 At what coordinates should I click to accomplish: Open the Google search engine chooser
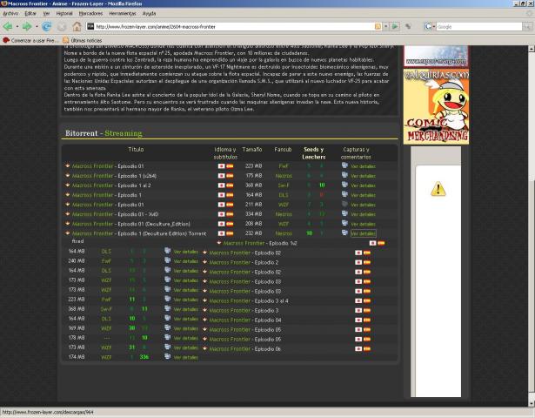[430, 26]
